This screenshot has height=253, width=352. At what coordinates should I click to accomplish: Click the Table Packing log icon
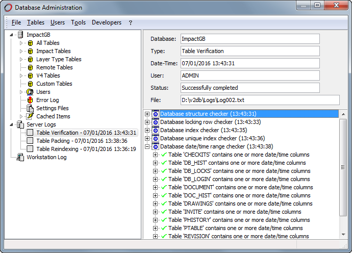[x=30, y=141]
